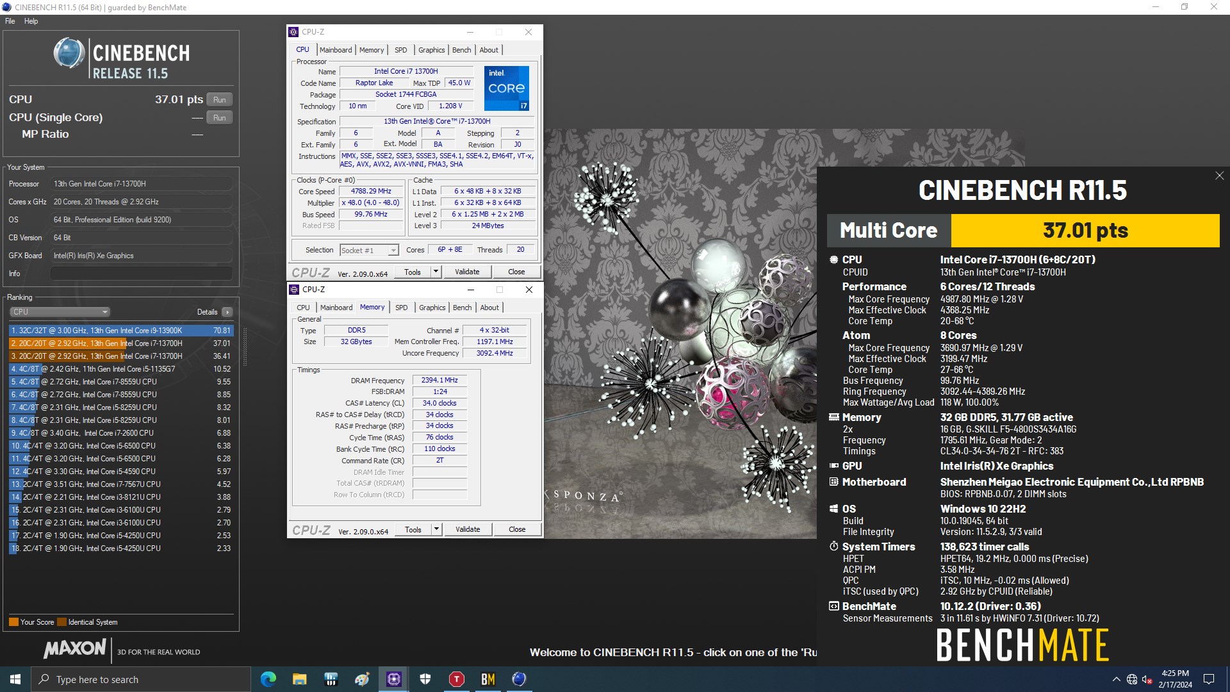Show hidden system tray icons
Viewport: 1230px width, 692px height.
point(1117,679)
